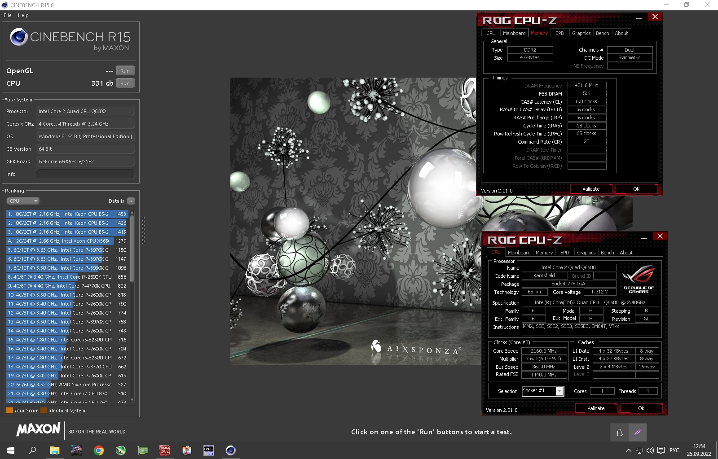The height and width of the screenshot is (459, 718).
Task: Open Mainboard tab in lower CPU-Z window
Action: point(519,253)
